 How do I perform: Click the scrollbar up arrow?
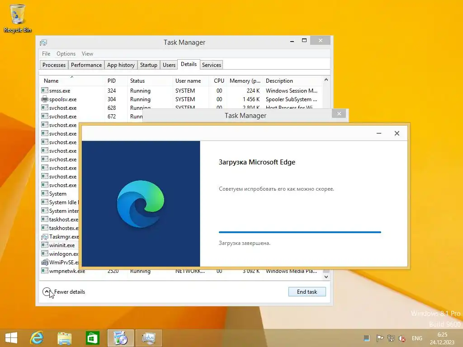pos(326,80)
